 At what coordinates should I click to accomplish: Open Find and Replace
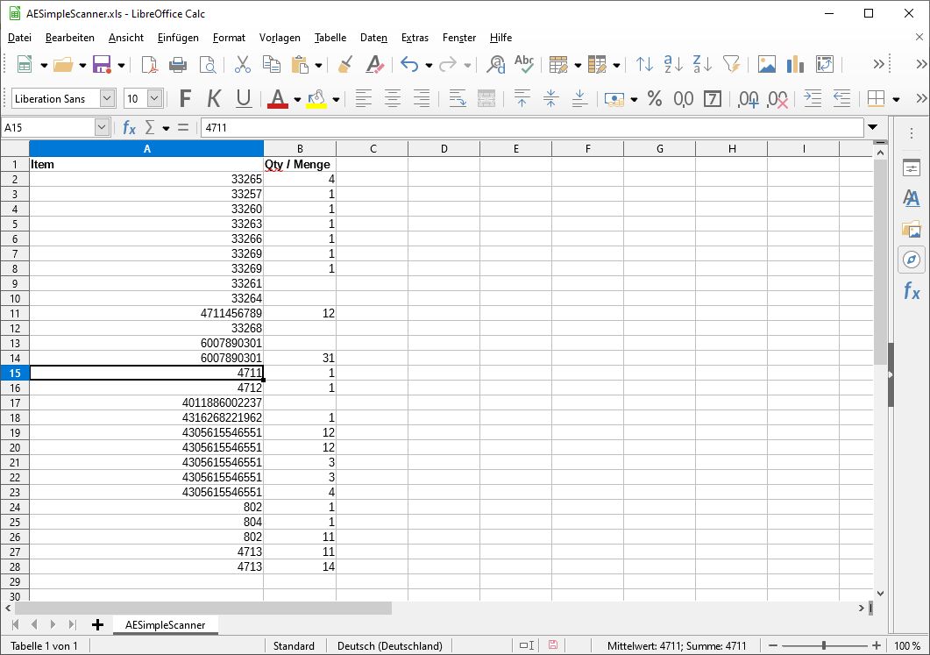495,64
